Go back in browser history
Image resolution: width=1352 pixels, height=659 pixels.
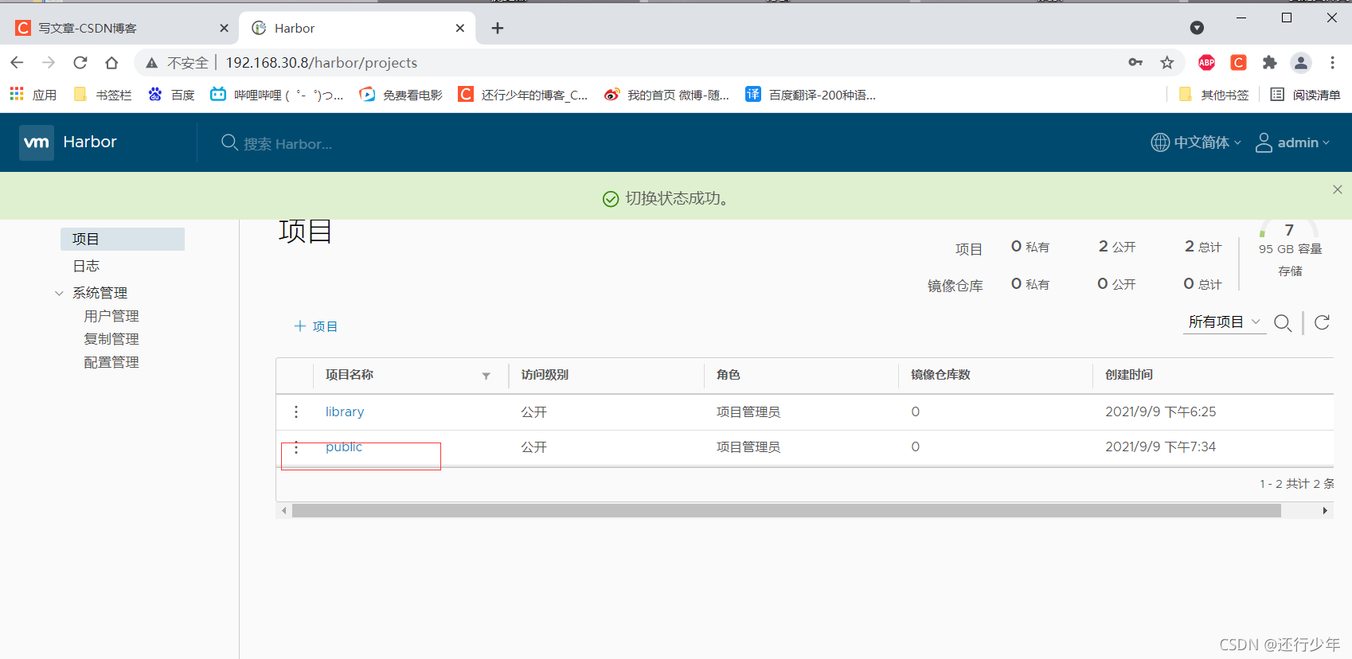(x=18, y=62)
